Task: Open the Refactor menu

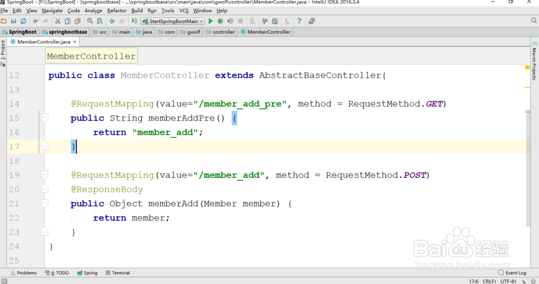Action: click(117, 11)
